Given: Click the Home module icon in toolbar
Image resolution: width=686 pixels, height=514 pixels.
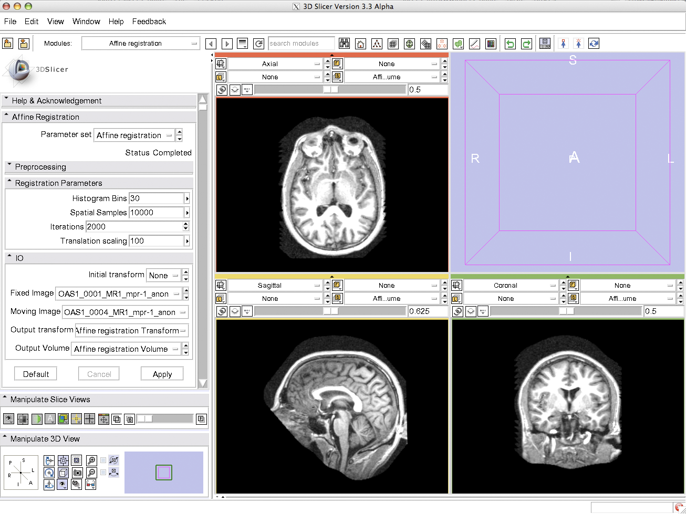Looking at the screenshot, I should pos(360,44).
